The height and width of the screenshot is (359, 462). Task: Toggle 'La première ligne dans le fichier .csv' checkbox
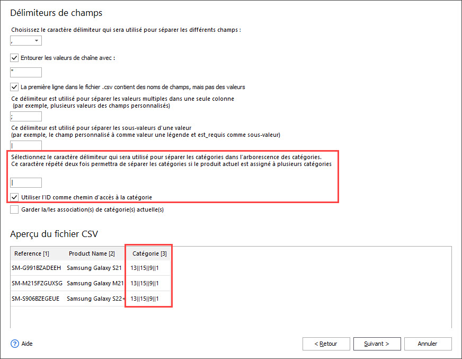click(14, 87)
